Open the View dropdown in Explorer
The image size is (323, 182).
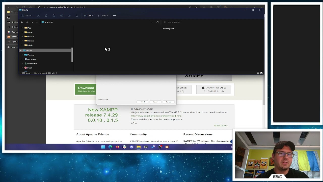[x=103, y=16]
